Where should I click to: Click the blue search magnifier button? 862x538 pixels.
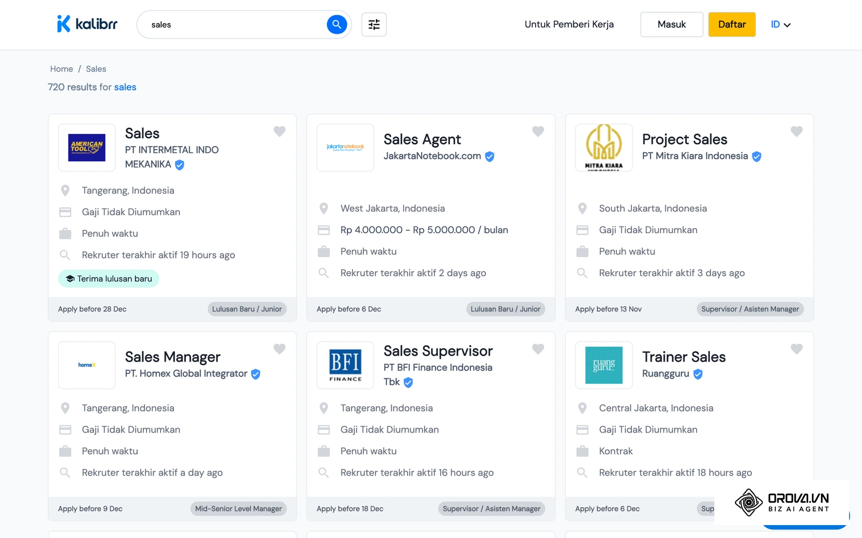pos(337,24)
